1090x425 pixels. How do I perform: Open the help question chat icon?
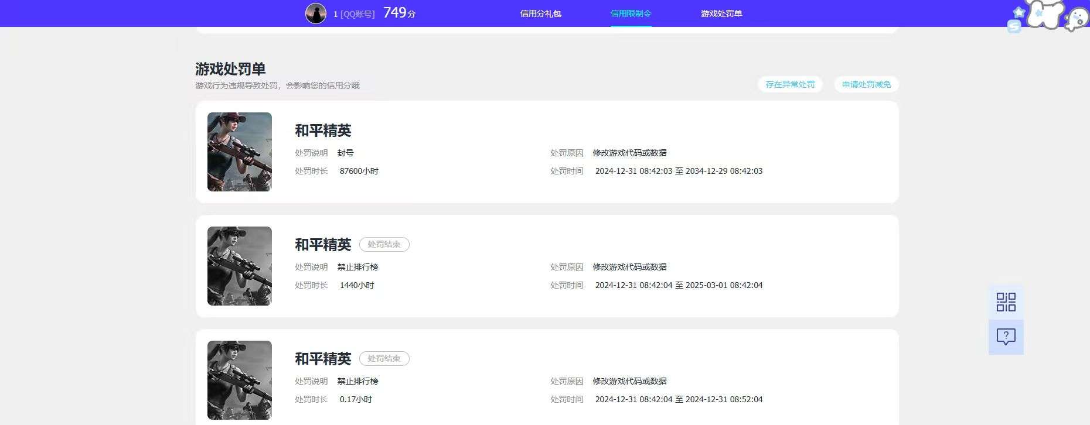1006,337
